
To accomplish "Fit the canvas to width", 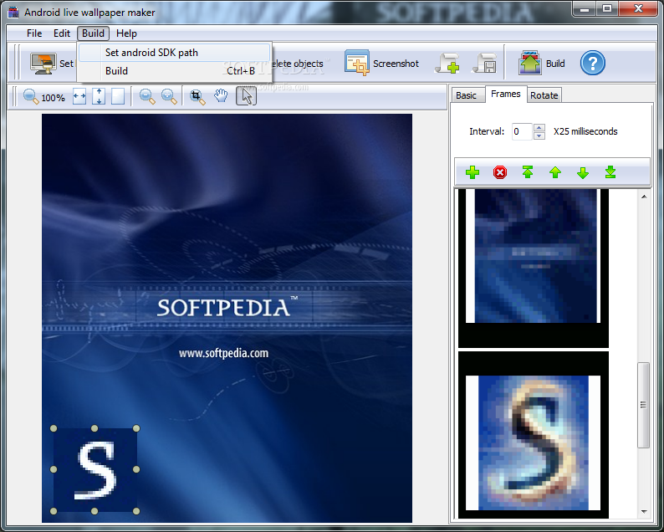I will 79,96.
